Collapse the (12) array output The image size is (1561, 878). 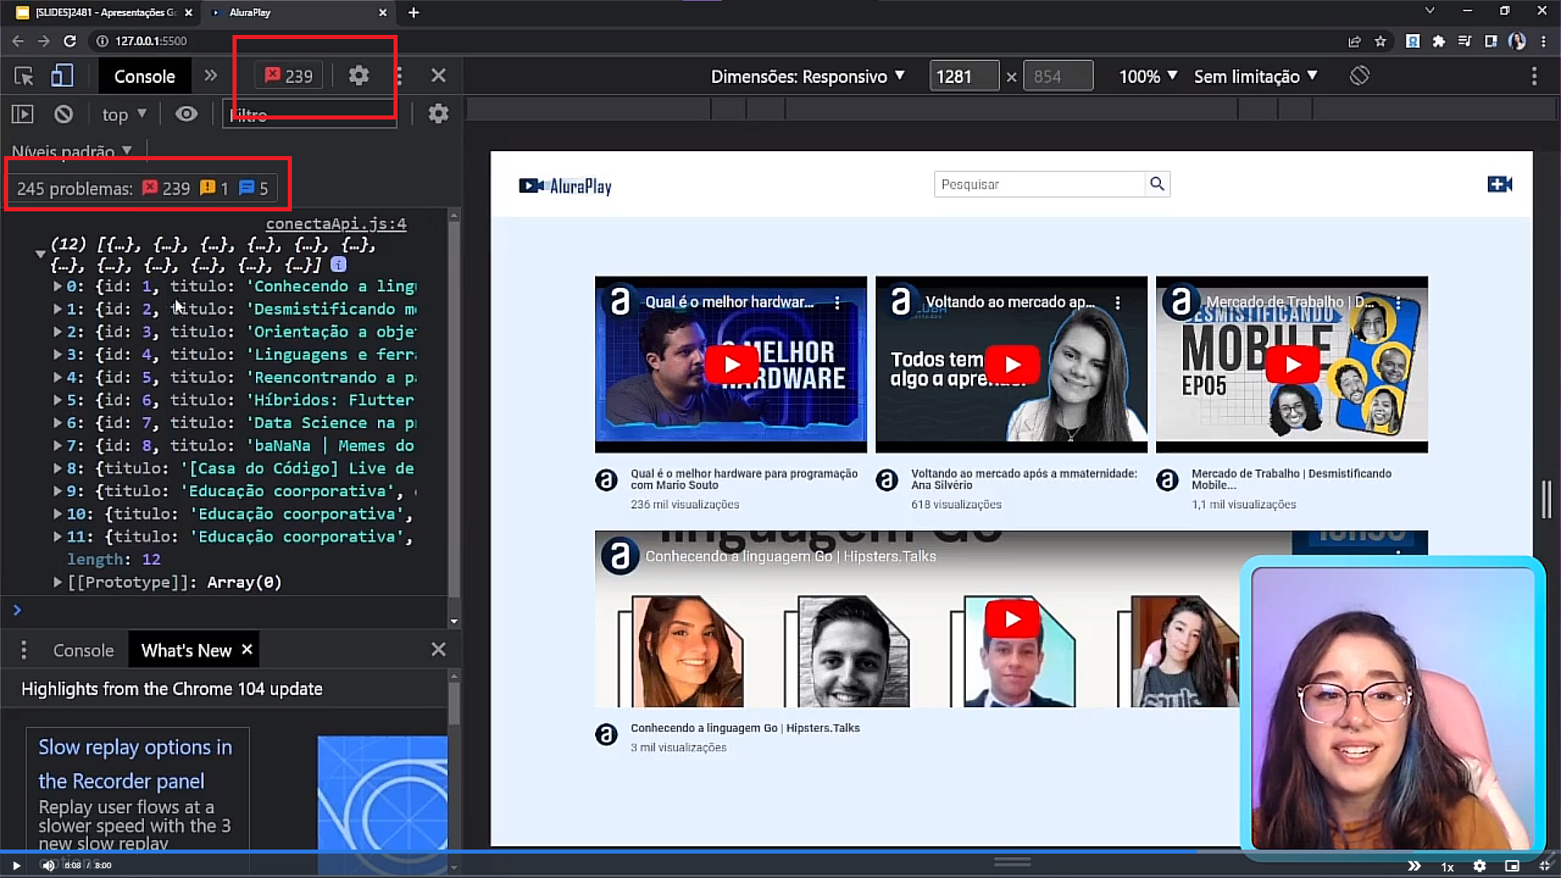(40, 254)
